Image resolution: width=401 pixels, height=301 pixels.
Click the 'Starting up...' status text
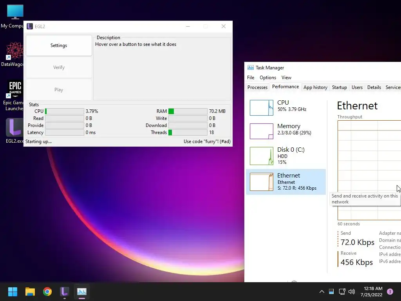(x=39, y=141)
